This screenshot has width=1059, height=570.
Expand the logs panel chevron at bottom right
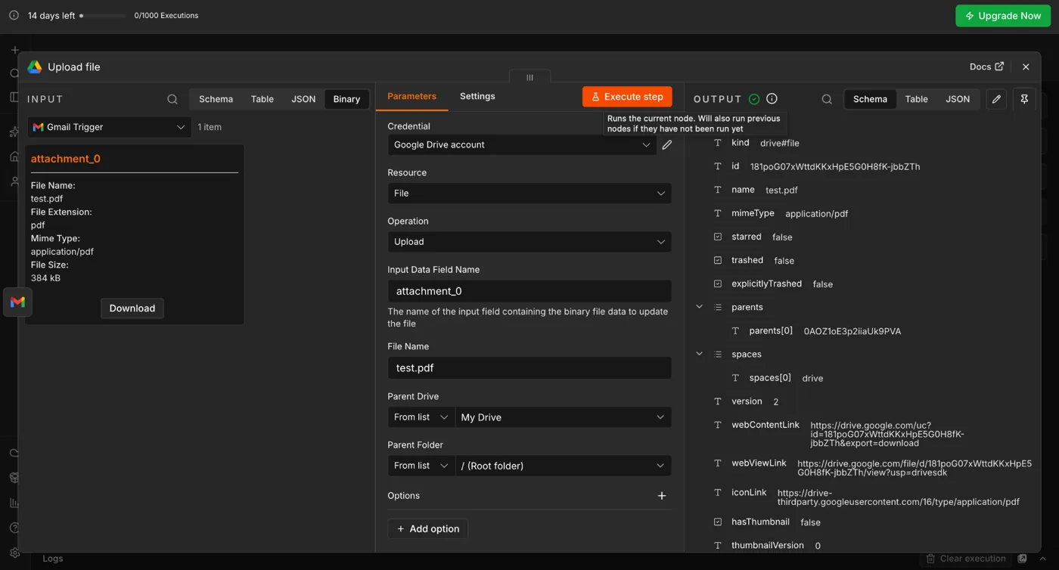(1042, 559)
